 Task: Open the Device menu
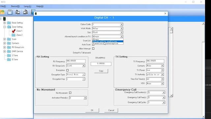point(15,6)
